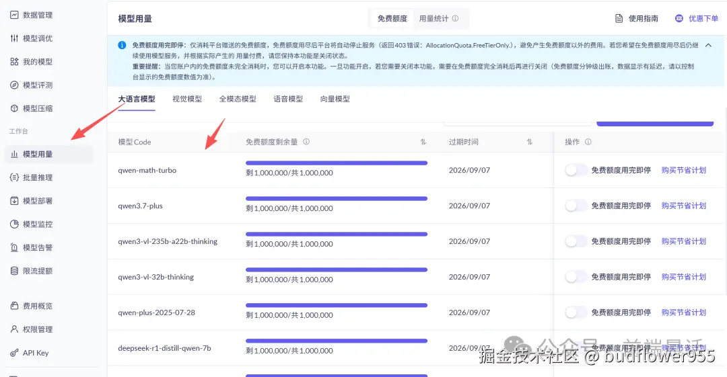Toggle 免费额度用完即停 for qwen3-vl-32b-thinking
Viewport: 727px width, 377px height.
(576, 277)
